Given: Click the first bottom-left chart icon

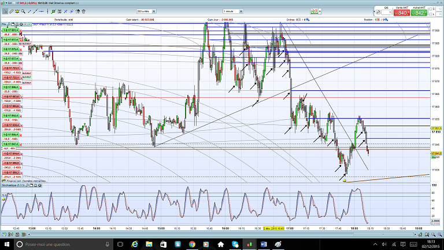Looking at the screenshot, I should [x=4, y=234].
